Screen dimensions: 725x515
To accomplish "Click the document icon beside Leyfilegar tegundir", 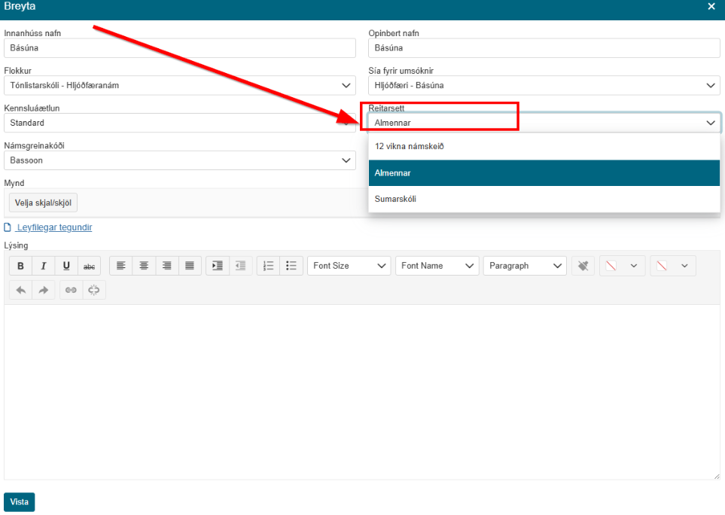I will tap(8, 227).
